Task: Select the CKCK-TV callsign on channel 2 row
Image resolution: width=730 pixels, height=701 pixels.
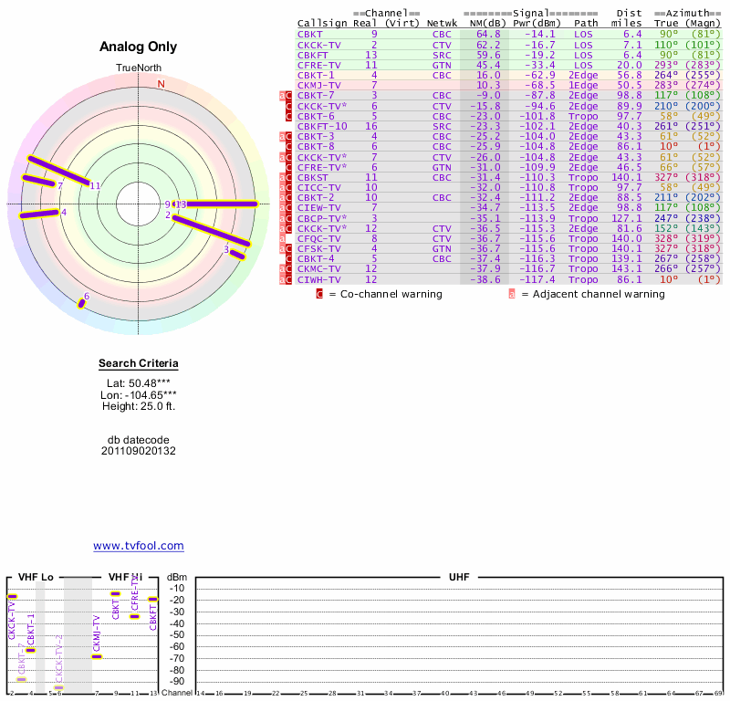Action: [x=318, y=45]
